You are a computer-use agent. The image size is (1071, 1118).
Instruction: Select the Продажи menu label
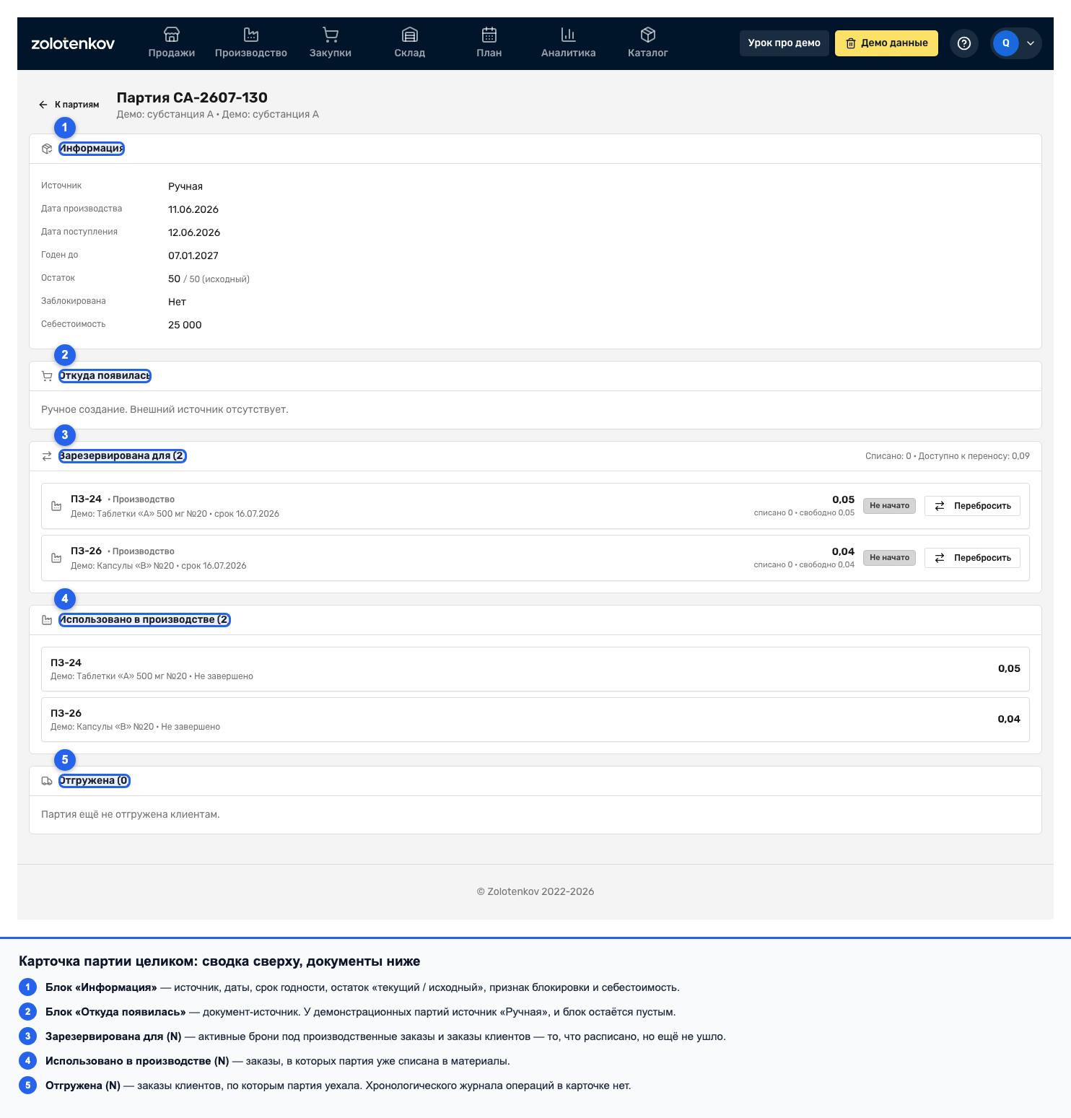172,53
